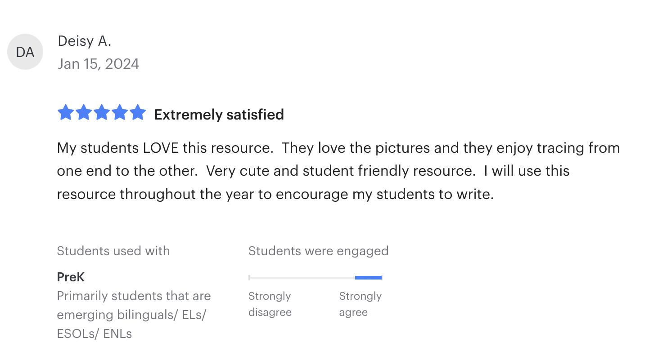Click the review's last line about writing
The width and height of the screenshot is (667, 364).
(275, 194)
